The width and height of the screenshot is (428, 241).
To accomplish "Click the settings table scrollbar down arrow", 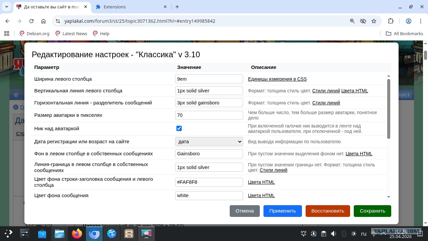I will 389,197.
